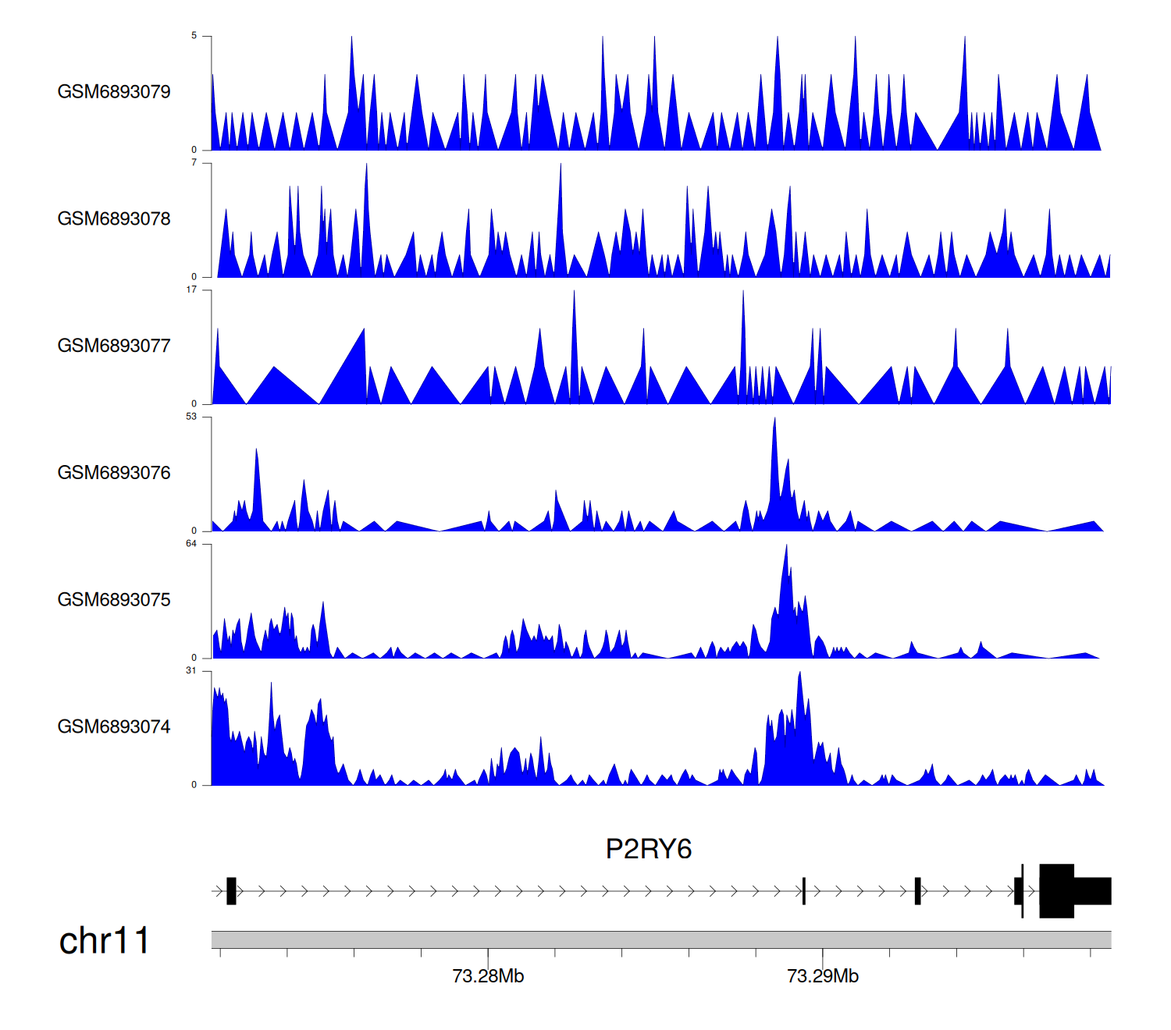Select the first exon of P2RY6
The width and height of the screenshot is (1171, 1030).
tap(231, 891)
